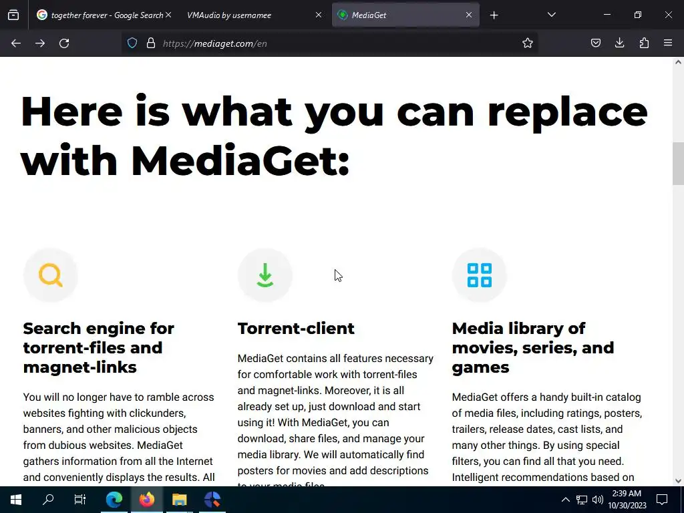The width and height of the screenshot is (684, 513).
Task: Open the volume speaker tray icon
Action: coord(598,500)
